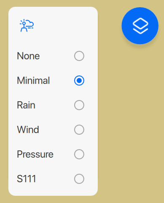The width and height of the screenshot is (164, 203).
Task: Click the filled blue dot of the Minimal option
Action: pos(79,81)
